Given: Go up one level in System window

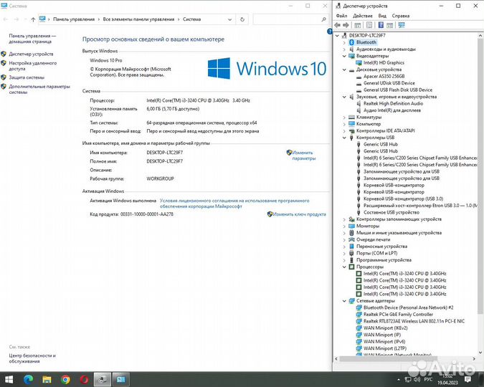Looking at the screenshot, I should (33, 19).
